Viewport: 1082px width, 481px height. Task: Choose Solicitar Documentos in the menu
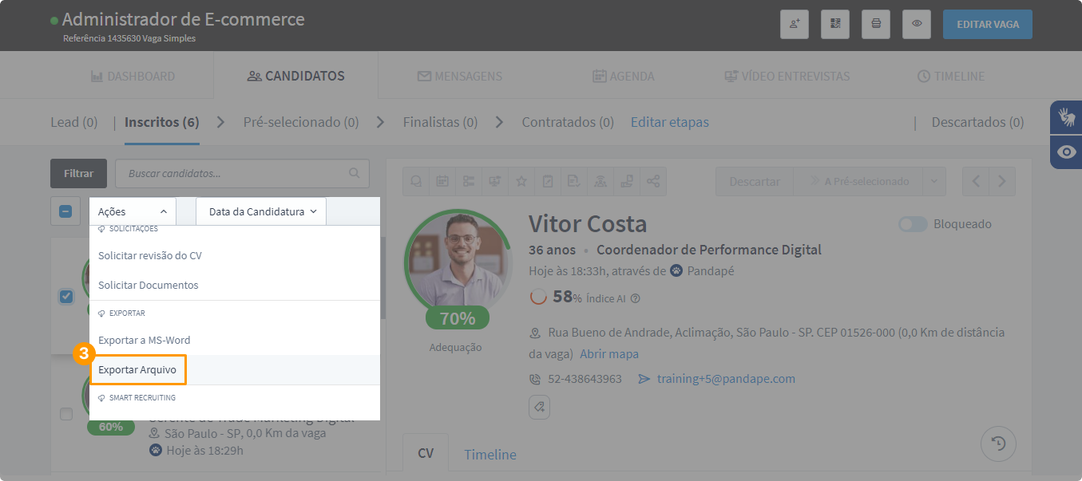click(x=148, y=285)
